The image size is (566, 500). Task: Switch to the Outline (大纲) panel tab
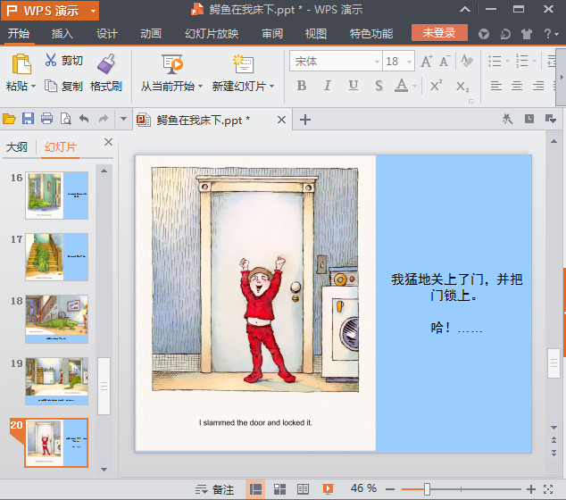pos(17,147)
